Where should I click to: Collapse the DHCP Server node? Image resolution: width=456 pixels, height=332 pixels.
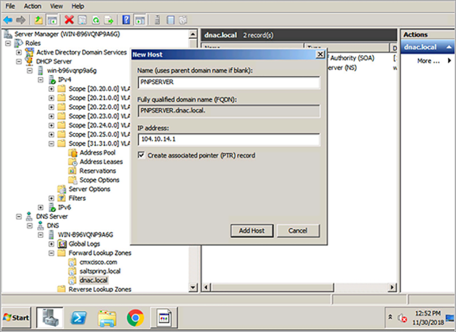[19, 62]
